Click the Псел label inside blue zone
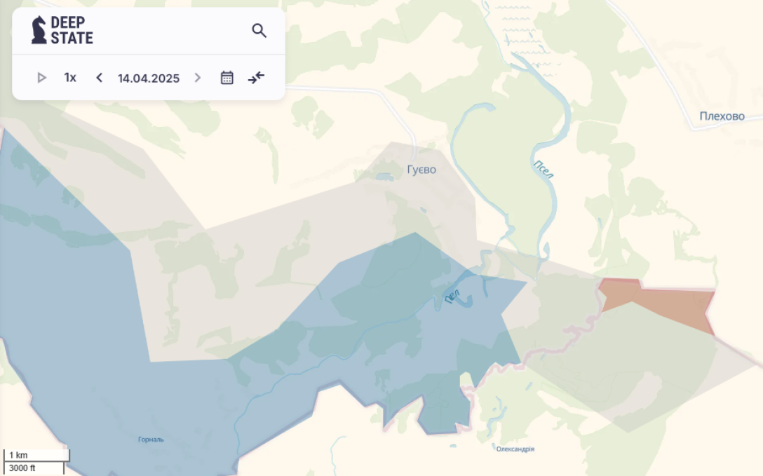 pos(452,296)
